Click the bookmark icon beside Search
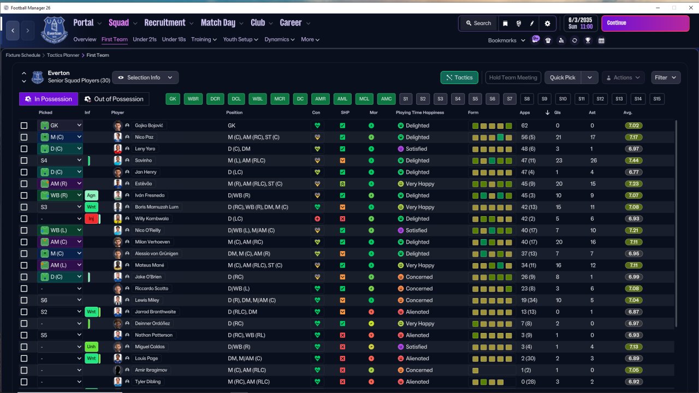Image resolution: width=699 pixels, height=393 pixels. pyautogui.click(x=505, y=23)
